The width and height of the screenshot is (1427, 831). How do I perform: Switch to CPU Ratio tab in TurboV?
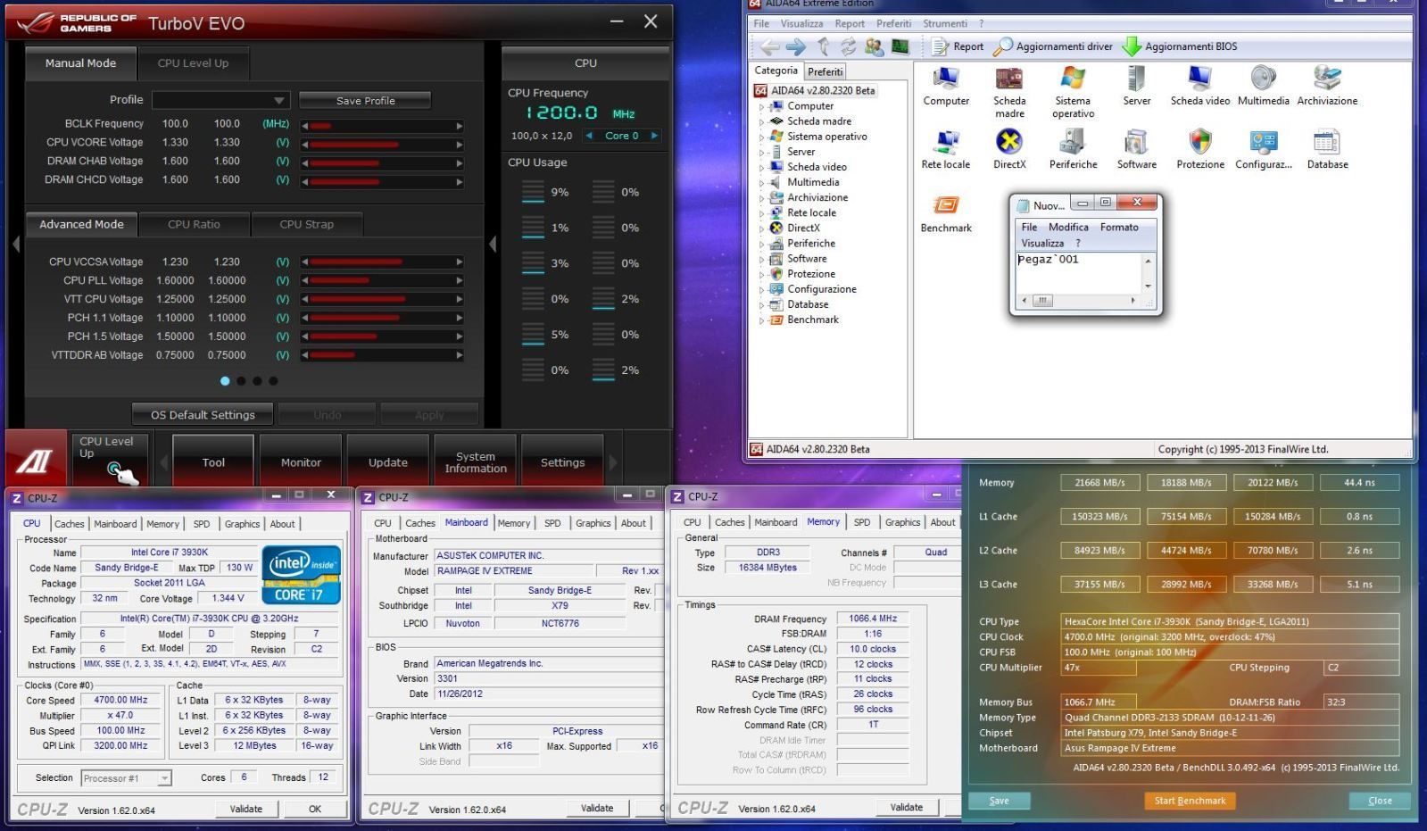[x=194, y=224]
